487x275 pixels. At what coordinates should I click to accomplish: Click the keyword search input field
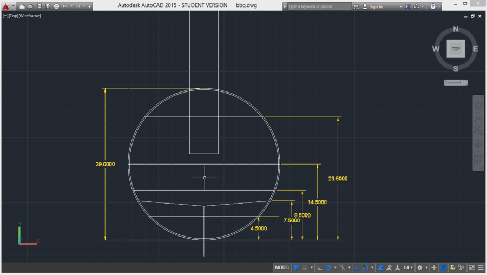[x=319, y=6]
